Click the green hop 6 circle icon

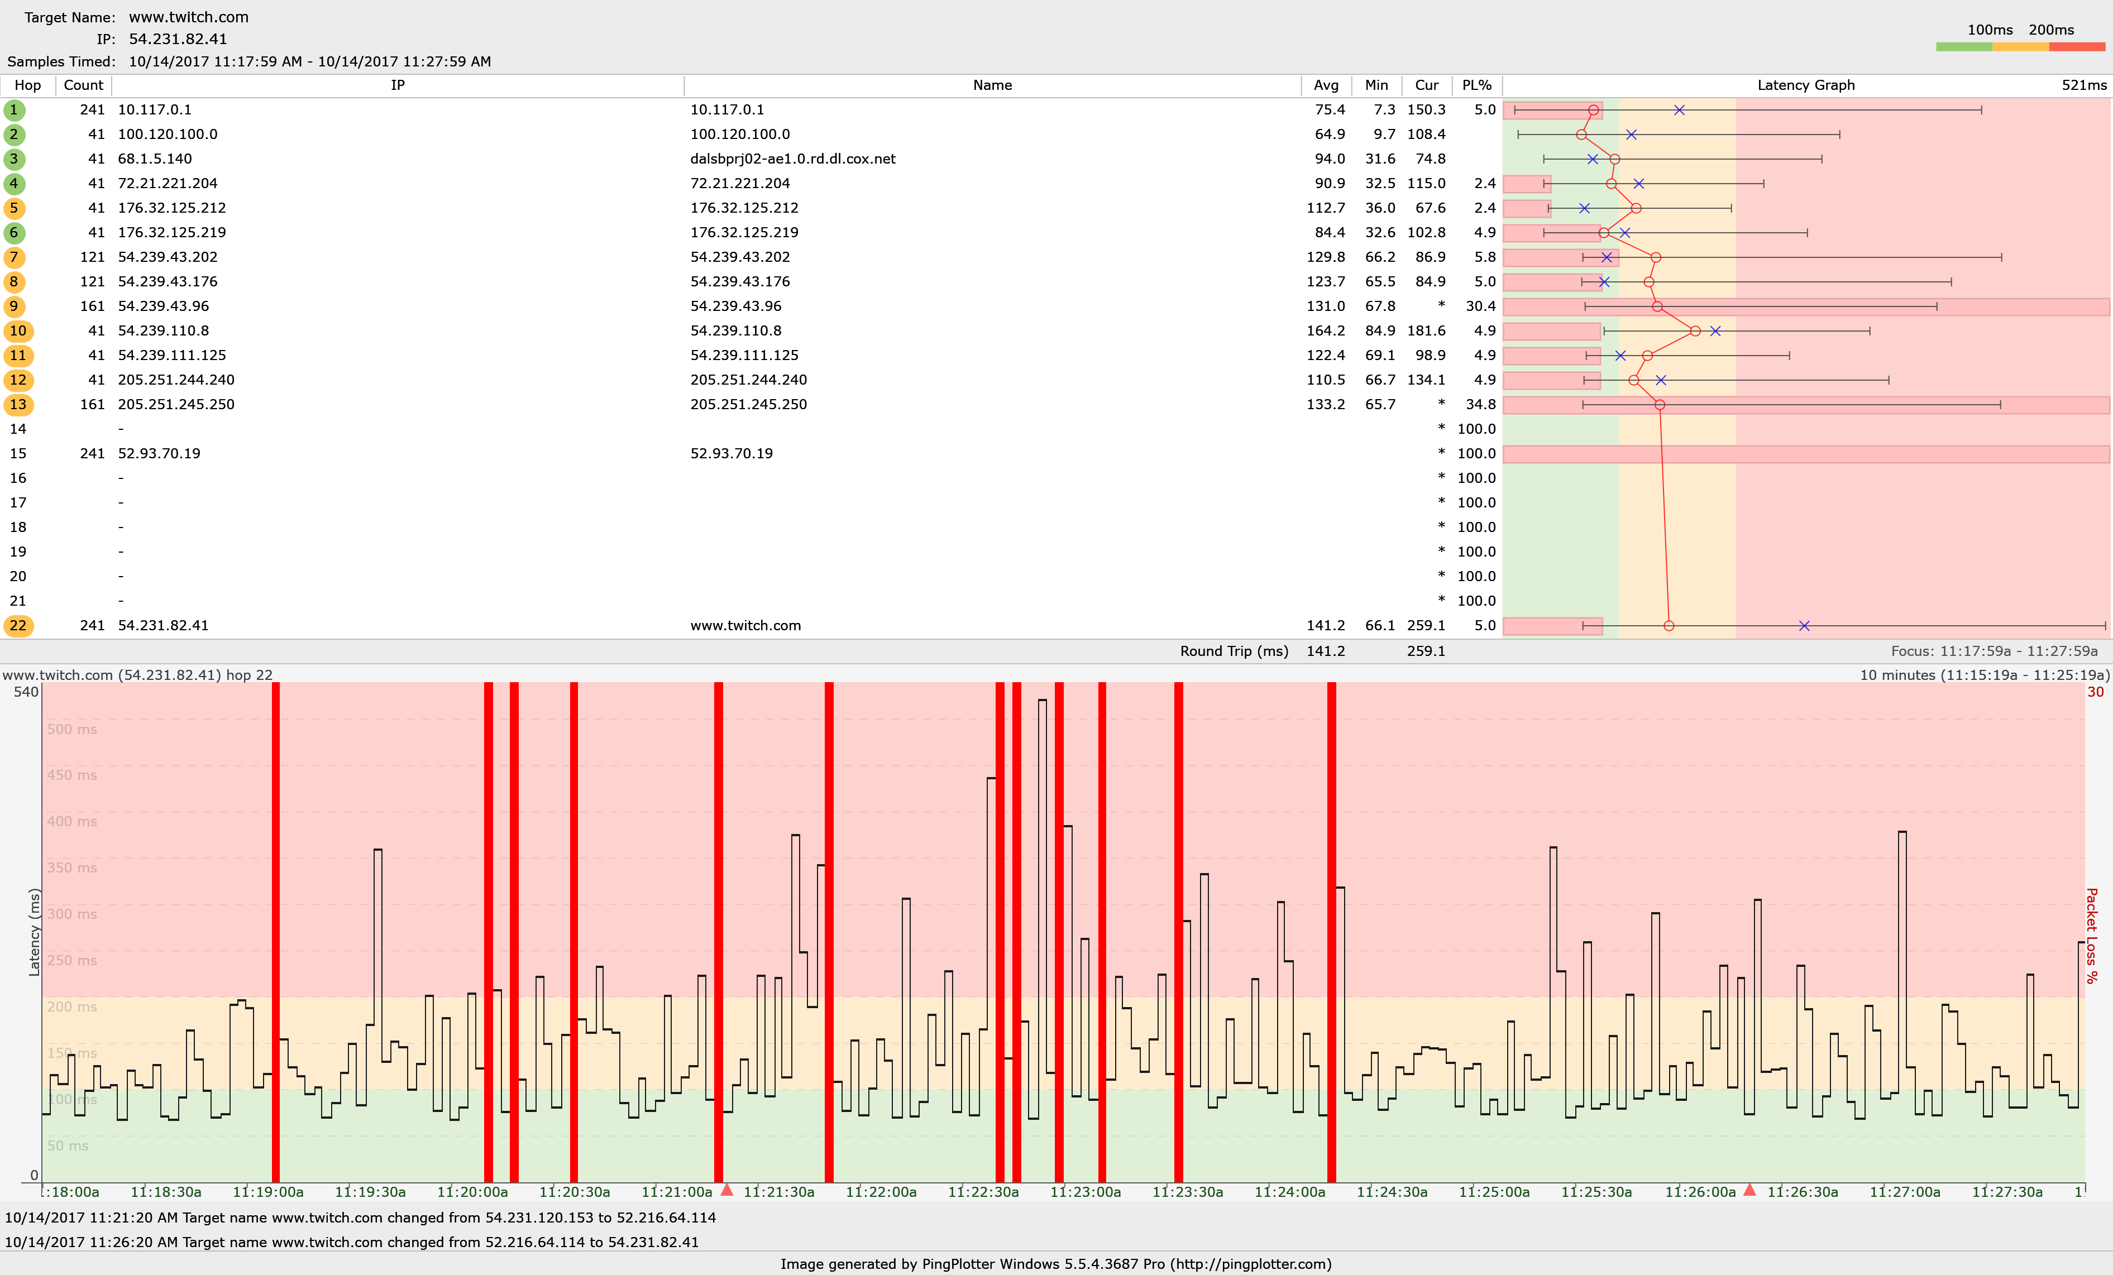point(14,232)
